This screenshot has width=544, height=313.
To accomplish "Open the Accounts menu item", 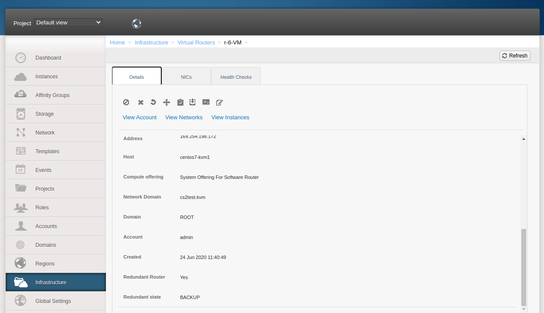I will (55, 226).
